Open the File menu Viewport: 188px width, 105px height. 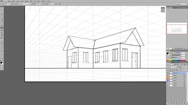(6, 1)
